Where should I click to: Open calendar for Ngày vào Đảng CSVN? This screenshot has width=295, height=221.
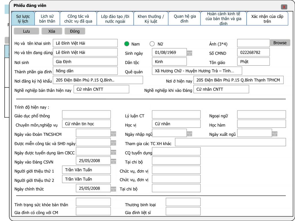pyautogui.click(x=114, y=161)
